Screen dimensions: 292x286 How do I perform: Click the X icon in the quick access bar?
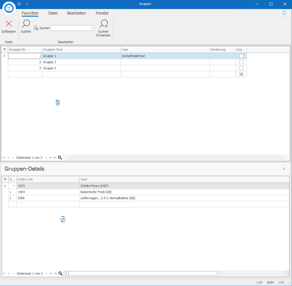click(x=20, y=4)
